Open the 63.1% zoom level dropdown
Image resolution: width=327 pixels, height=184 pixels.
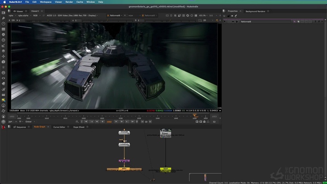[203, 16]
